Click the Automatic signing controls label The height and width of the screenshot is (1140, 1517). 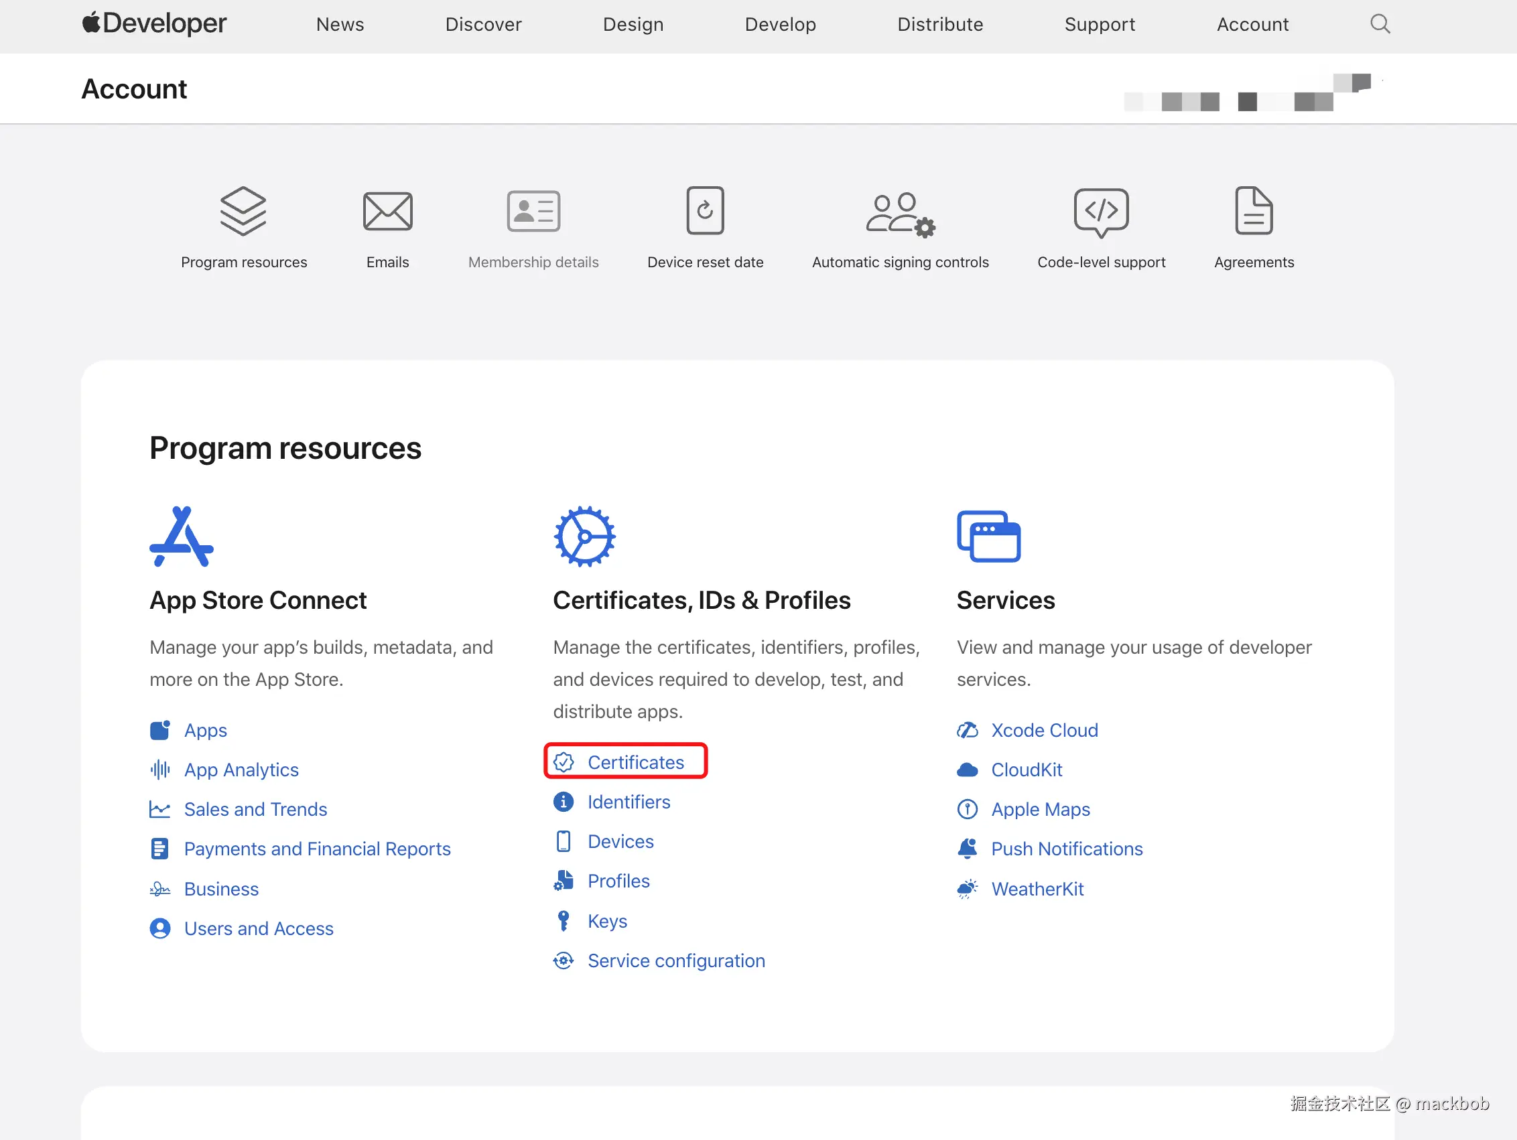(x=901, y=263)
